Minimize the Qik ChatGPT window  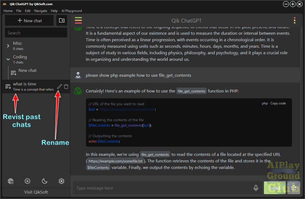click(286, 4)
